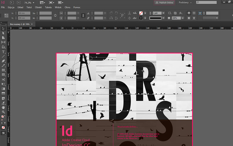
Task: Select the Free Transform tool
Action: pos(3,84)
